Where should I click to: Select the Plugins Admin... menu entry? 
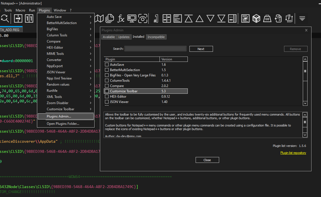click(x=66, y=116)
